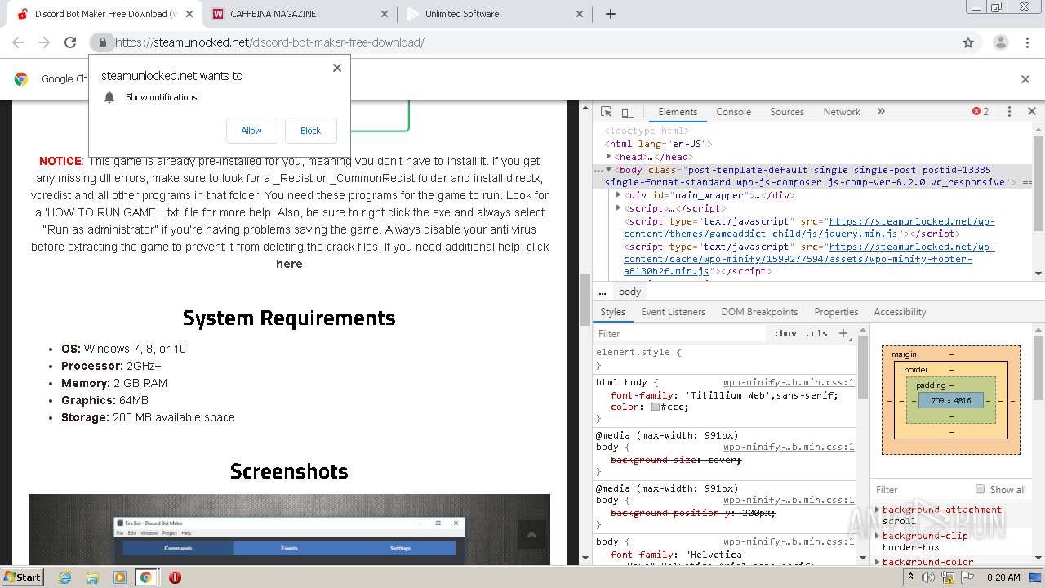Screen dimensions: 1045x588
Task: Click the volume speaker tray icon
Action: tap(928, 577)
